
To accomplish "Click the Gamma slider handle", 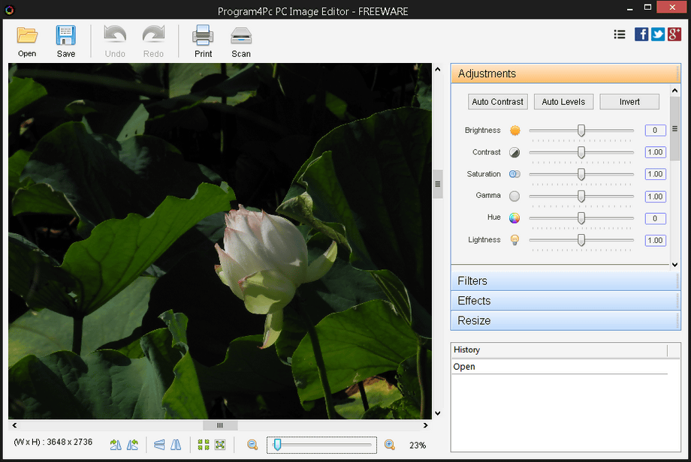I will click(x=581, y=196).
